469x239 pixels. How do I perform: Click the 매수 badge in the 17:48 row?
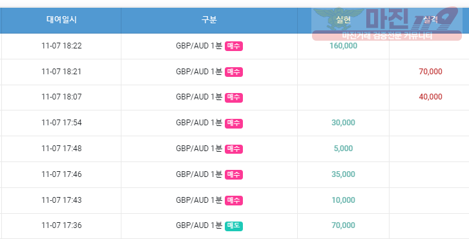tap(234, 149)
